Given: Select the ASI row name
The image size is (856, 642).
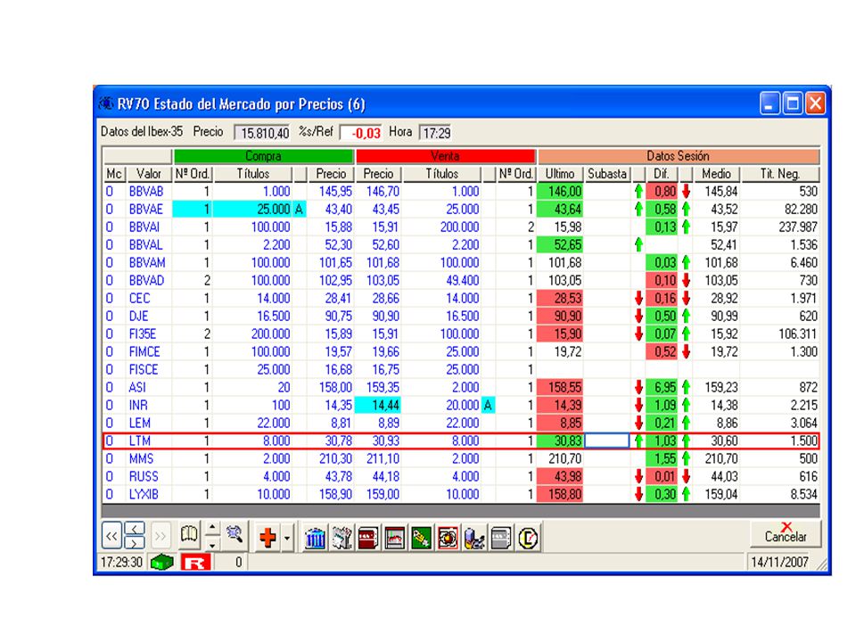Looking at the screenshot, I should coord(137,388).
